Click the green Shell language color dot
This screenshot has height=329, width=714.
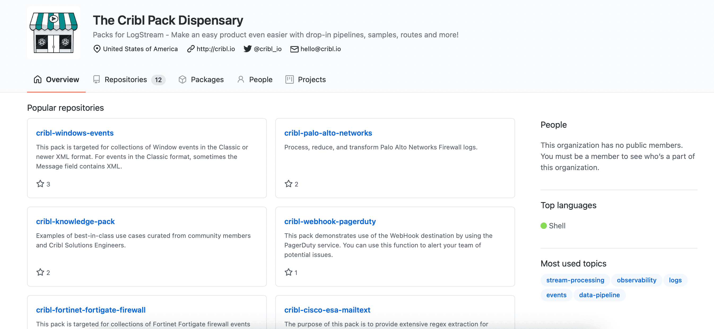(543, 226)
